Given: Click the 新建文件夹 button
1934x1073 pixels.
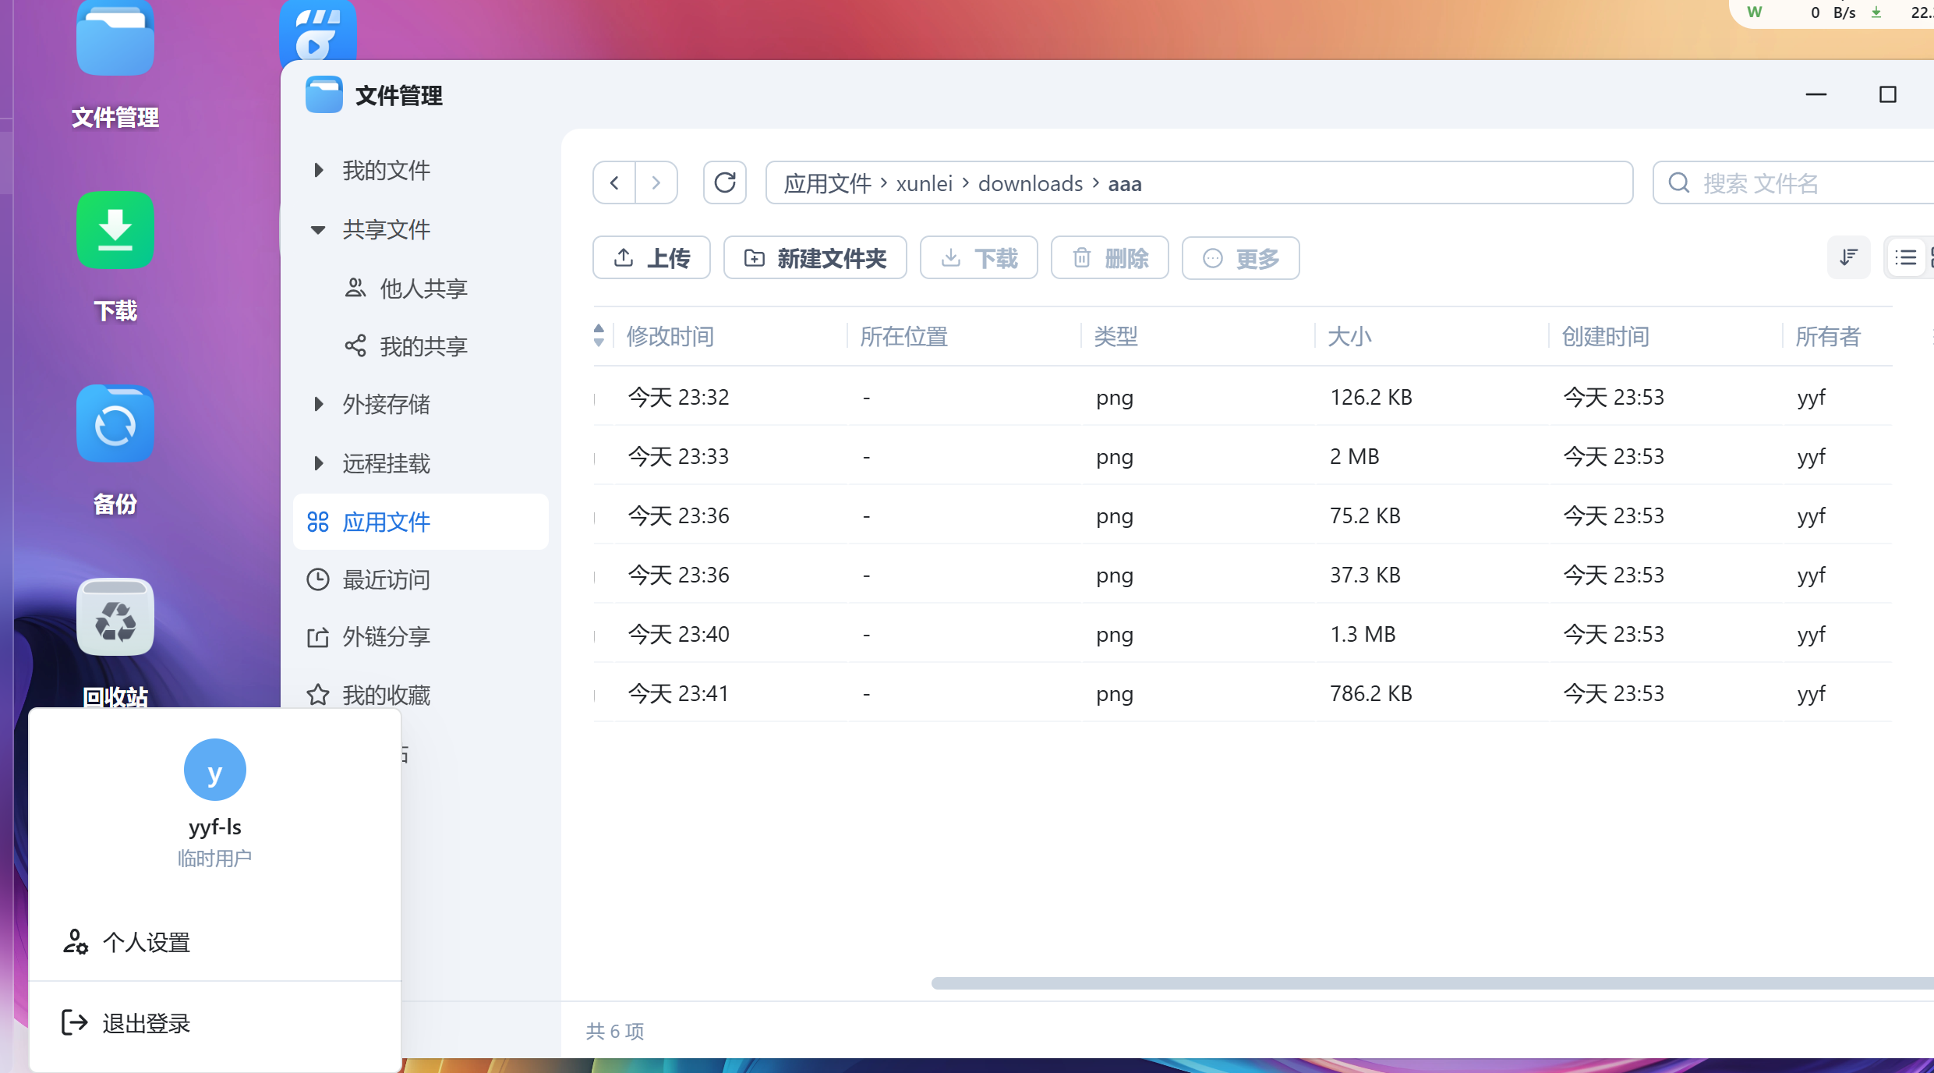Looking at the screenshot, I should coord(815,257).
